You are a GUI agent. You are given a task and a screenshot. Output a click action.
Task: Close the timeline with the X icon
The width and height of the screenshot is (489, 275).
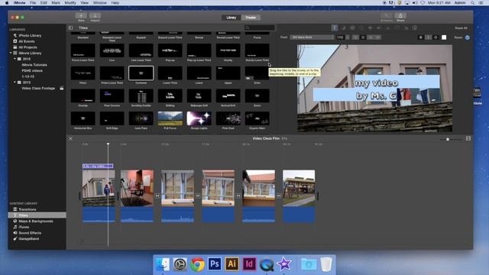pos(70,138)
